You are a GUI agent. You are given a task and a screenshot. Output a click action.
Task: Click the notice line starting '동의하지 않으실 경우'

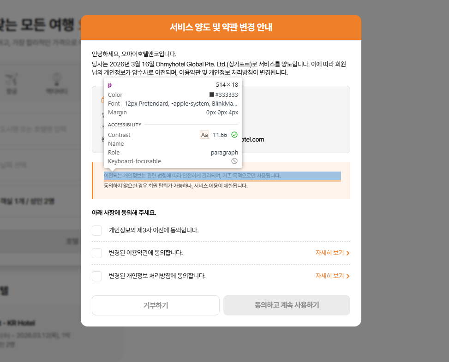coord(175,186)
